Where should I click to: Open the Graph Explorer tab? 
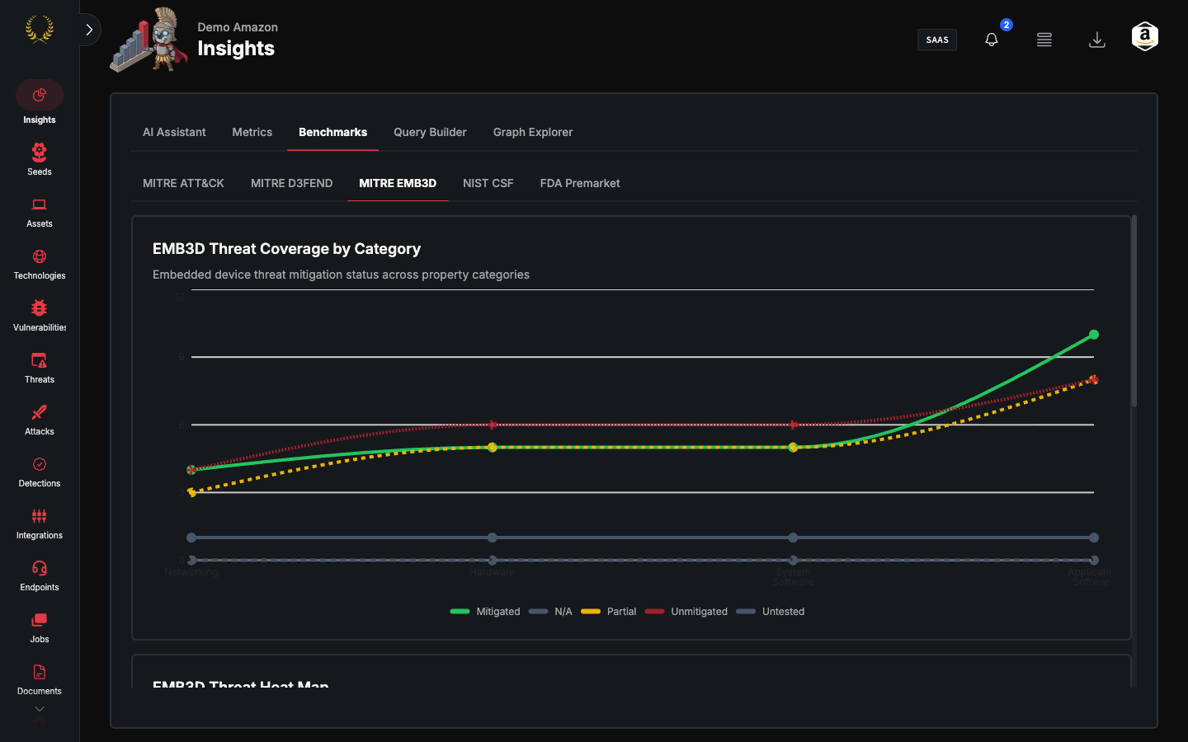pos(533,132)
